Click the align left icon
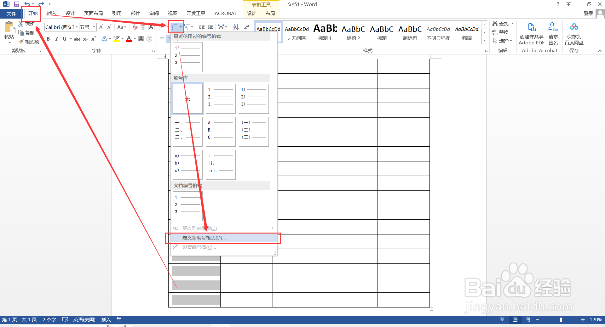The height and width of the screenshot is (327, 605). point(162,39)
